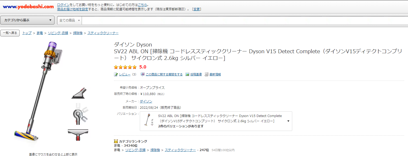Click the variation vacuum thumbnail image
Image resolution: width=408 pixels, height=156 pixels.
coord(149,120)
